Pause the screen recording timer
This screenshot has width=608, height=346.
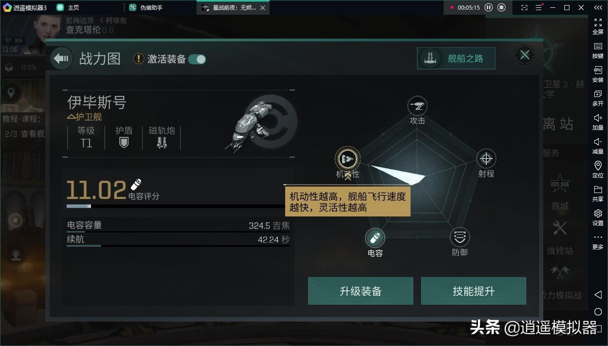click(x=489, y=7)
